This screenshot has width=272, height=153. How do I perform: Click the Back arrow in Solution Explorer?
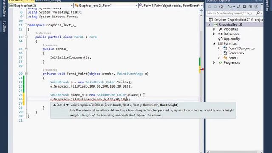tap(210, 7)
